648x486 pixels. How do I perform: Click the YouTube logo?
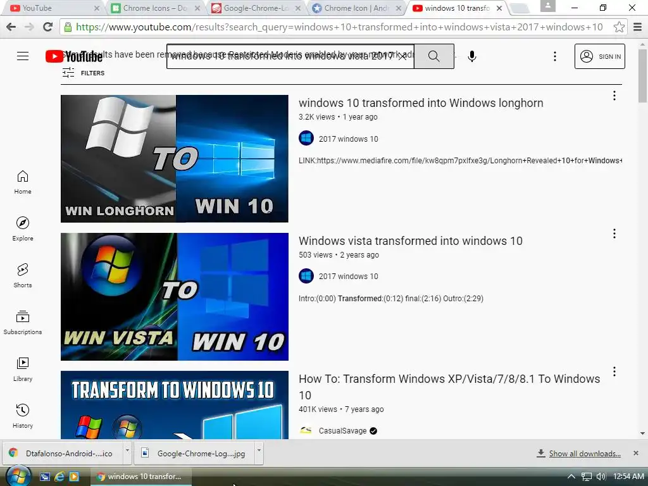(73, 56)
